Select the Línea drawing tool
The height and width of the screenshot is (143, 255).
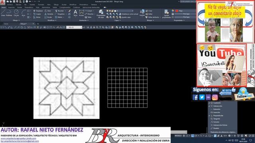coord(3,13)
